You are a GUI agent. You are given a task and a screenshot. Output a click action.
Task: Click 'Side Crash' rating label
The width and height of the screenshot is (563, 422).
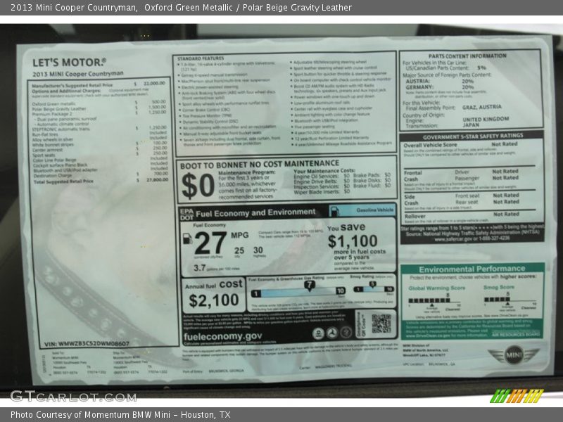click(411, 200)
